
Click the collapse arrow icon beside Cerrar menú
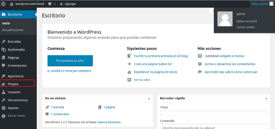click(4, 116)
